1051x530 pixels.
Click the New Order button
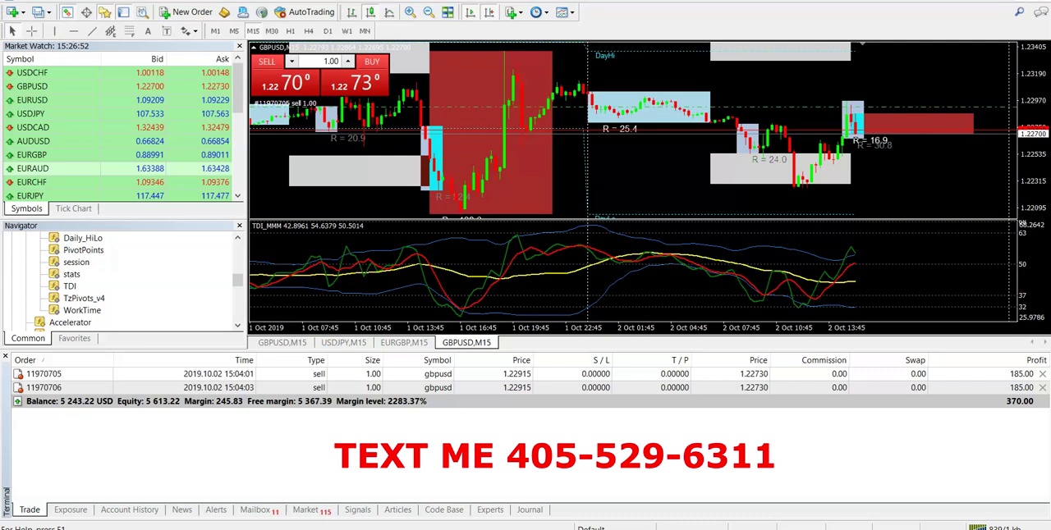(186, 12)
